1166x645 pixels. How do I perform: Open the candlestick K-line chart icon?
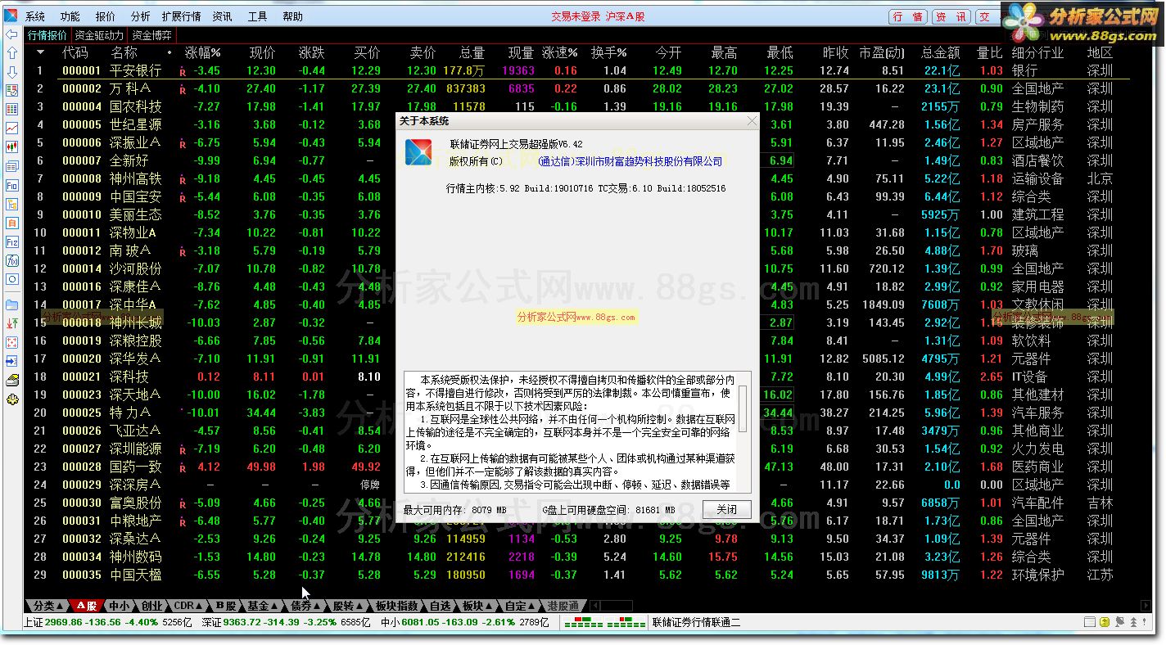11,147
